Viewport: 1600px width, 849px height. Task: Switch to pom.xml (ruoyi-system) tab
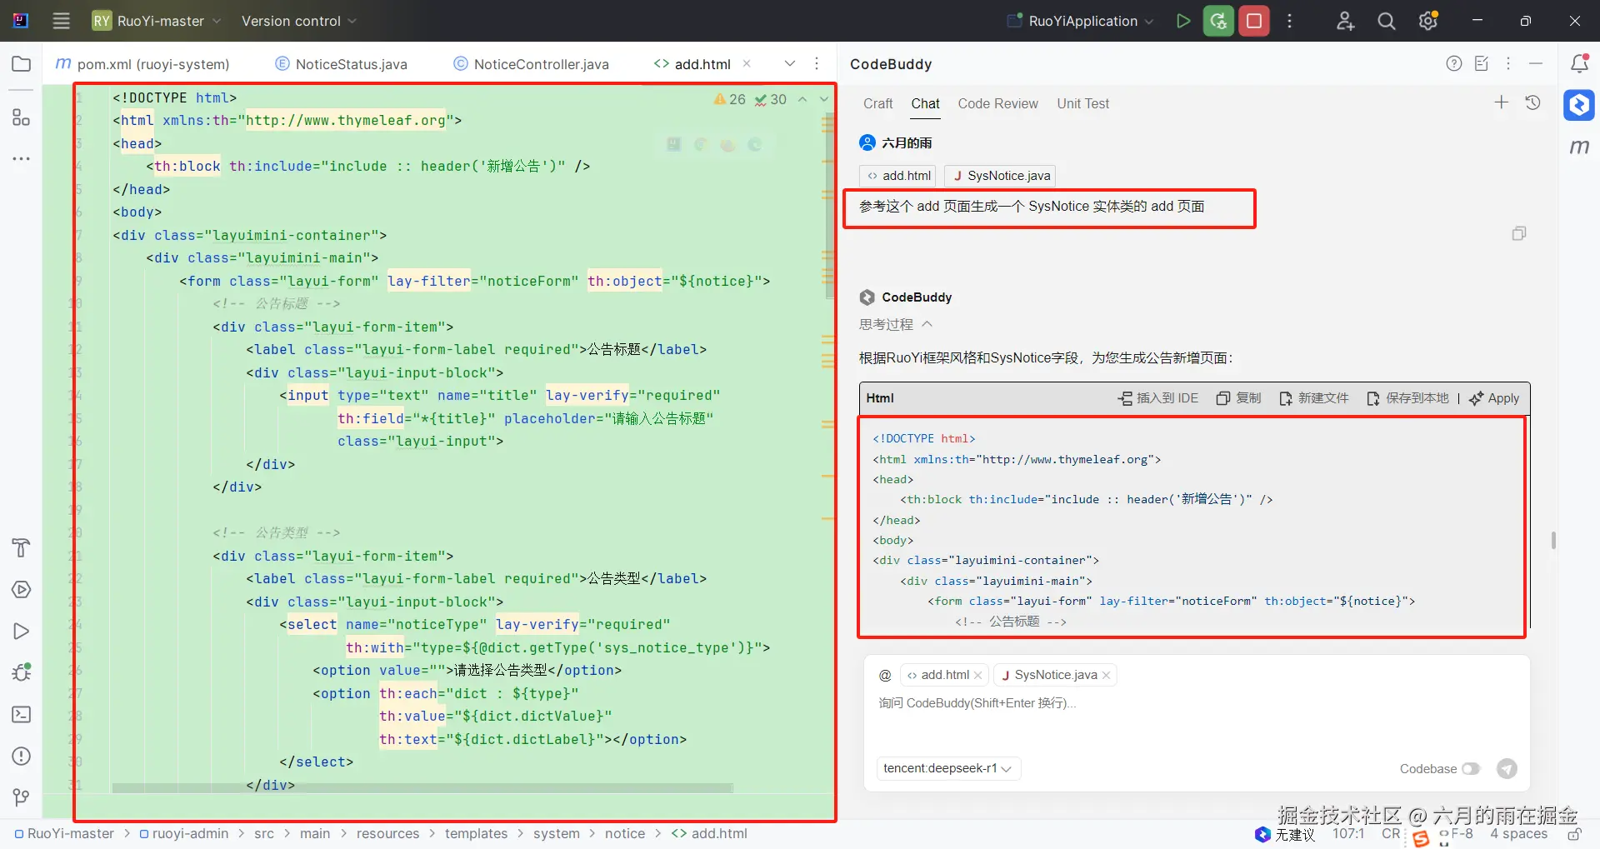[x=142, y=64]
